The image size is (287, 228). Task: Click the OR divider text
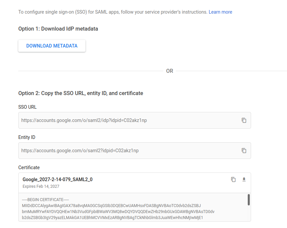pyautogui.click(x=170, y=71)
